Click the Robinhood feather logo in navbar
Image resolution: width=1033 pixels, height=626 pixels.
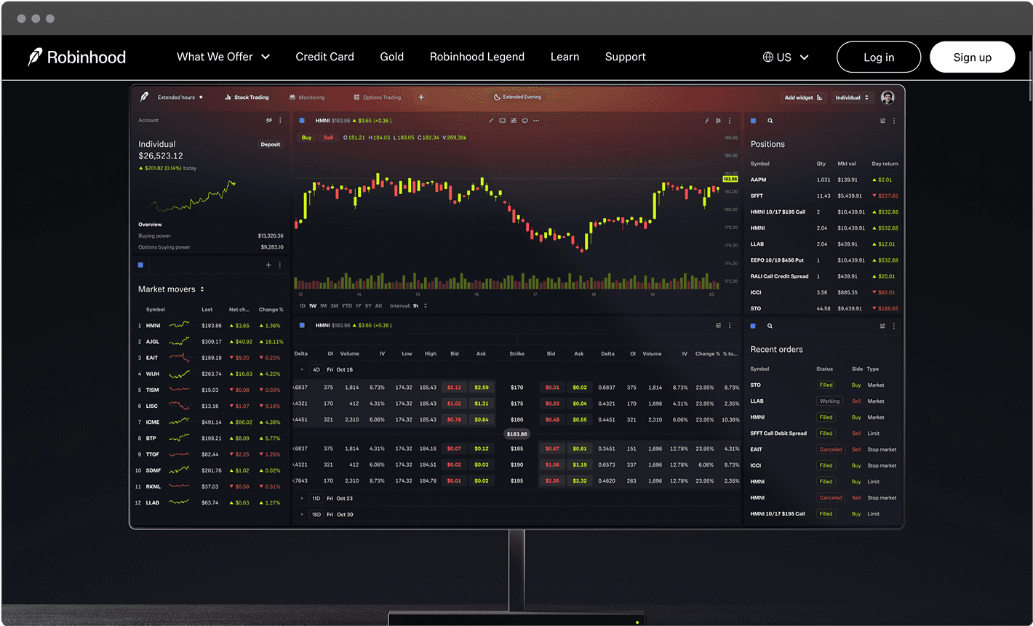point(35,57)
